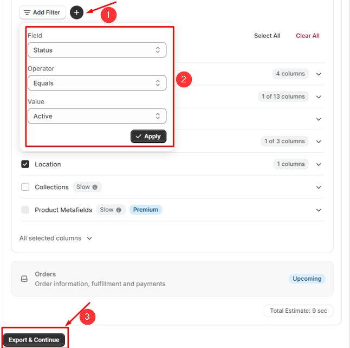Image resolution: width=350 pixels, height=348 pixels.
Task: Click the Orders inbox icon
Action: click(24, 279)
